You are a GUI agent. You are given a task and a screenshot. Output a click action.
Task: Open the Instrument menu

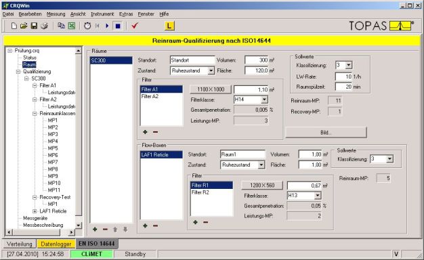point(102,14)
